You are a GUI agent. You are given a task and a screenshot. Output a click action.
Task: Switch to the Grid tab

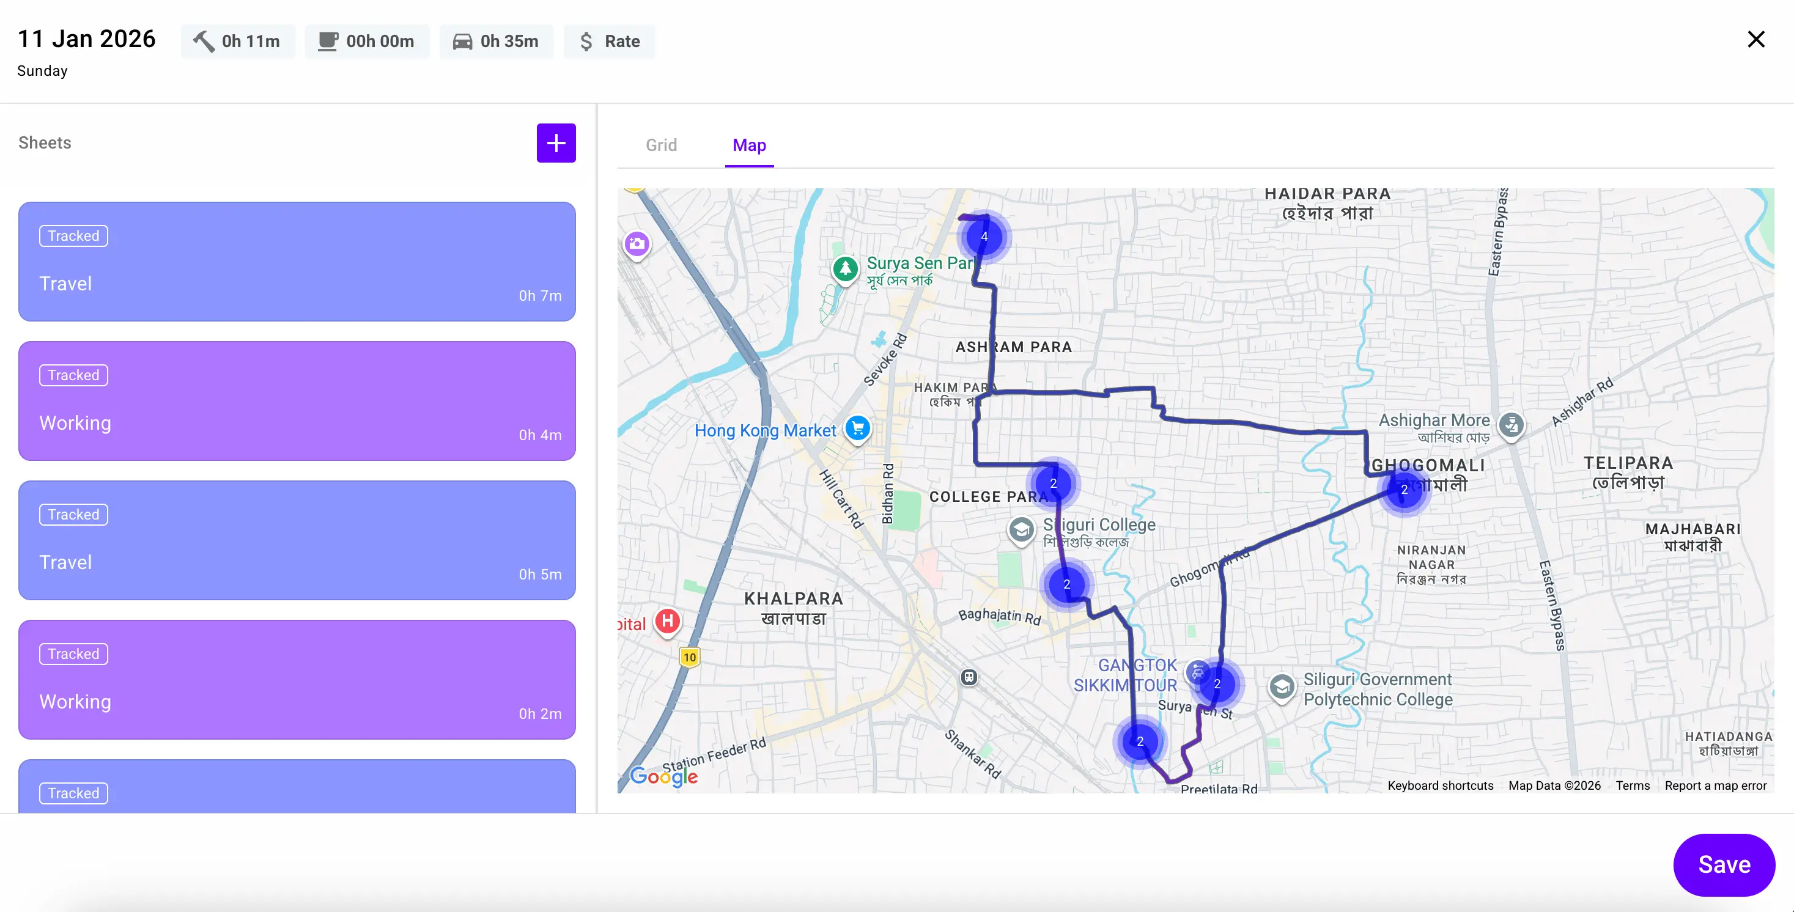point(661,145)
